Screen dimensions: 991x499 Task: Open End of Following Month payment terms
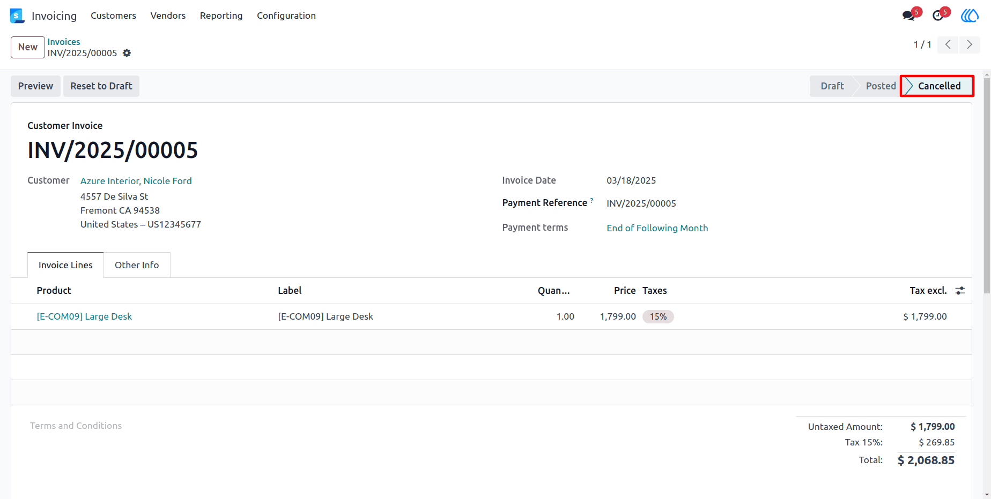coord(657,228)
